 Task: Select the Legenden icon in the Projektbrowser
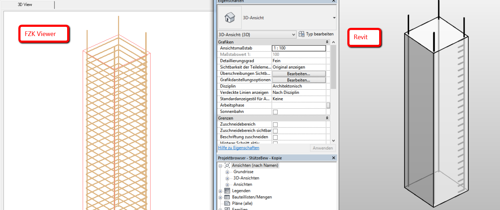[x=227, y=191]
